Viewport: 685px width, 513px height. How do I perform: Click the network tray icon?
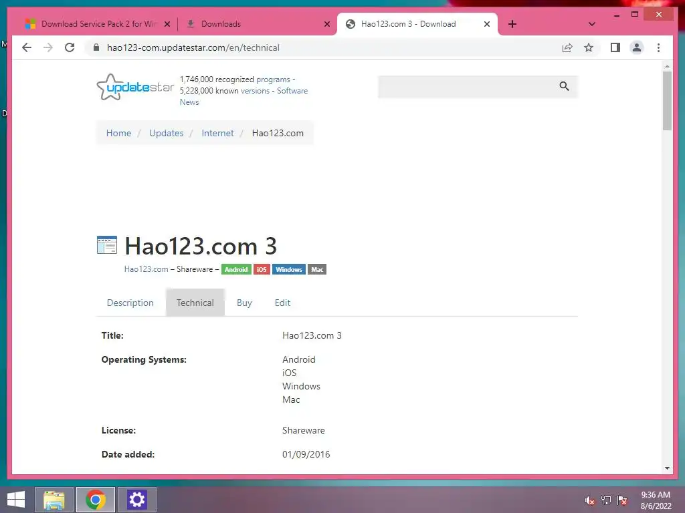606,500
